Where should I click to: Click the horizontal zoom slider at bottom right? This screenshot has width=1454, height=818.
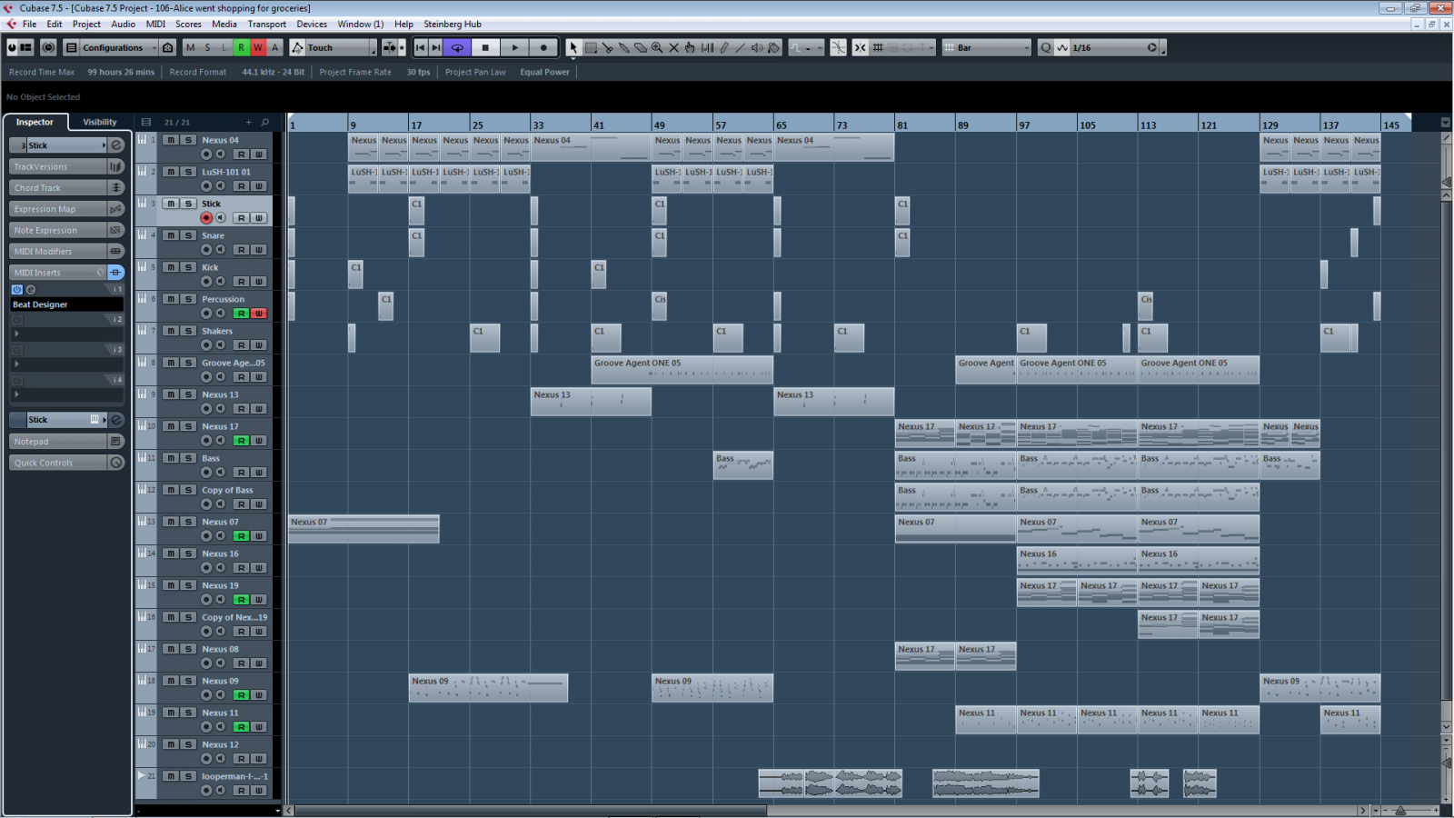click(x=1400, y=810)
